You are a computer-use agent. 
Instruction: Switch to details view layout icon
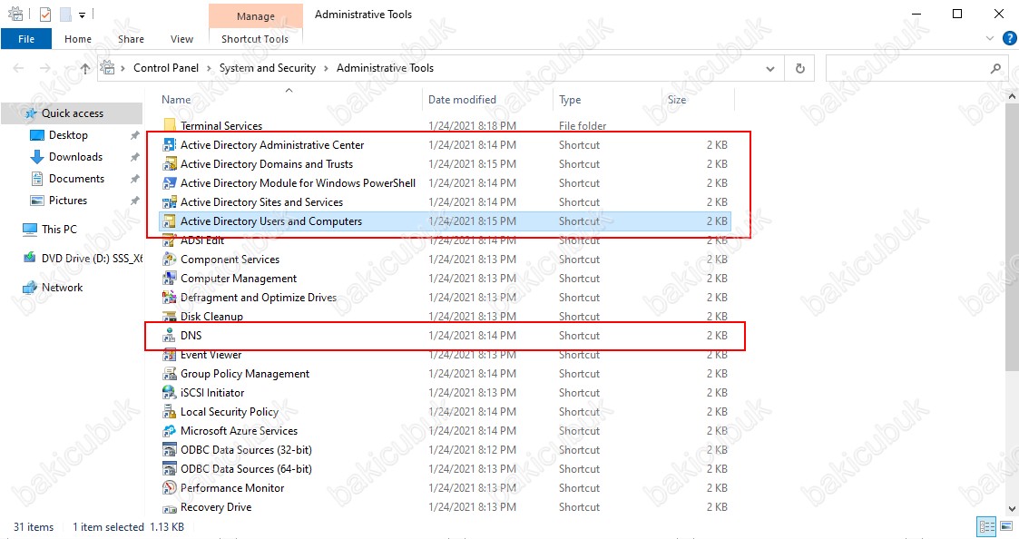click(x=987, y=526)
